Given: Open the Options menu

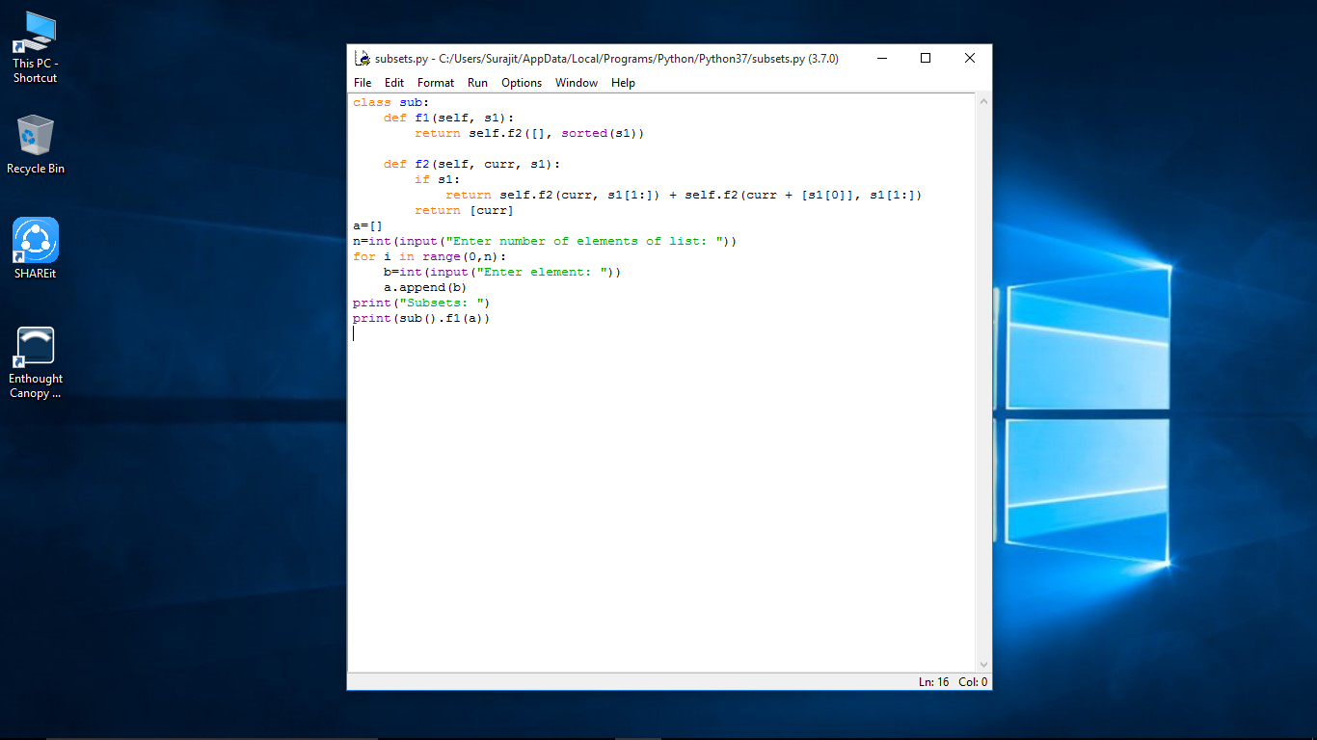Looking at the screenshot, I should 521,83.
